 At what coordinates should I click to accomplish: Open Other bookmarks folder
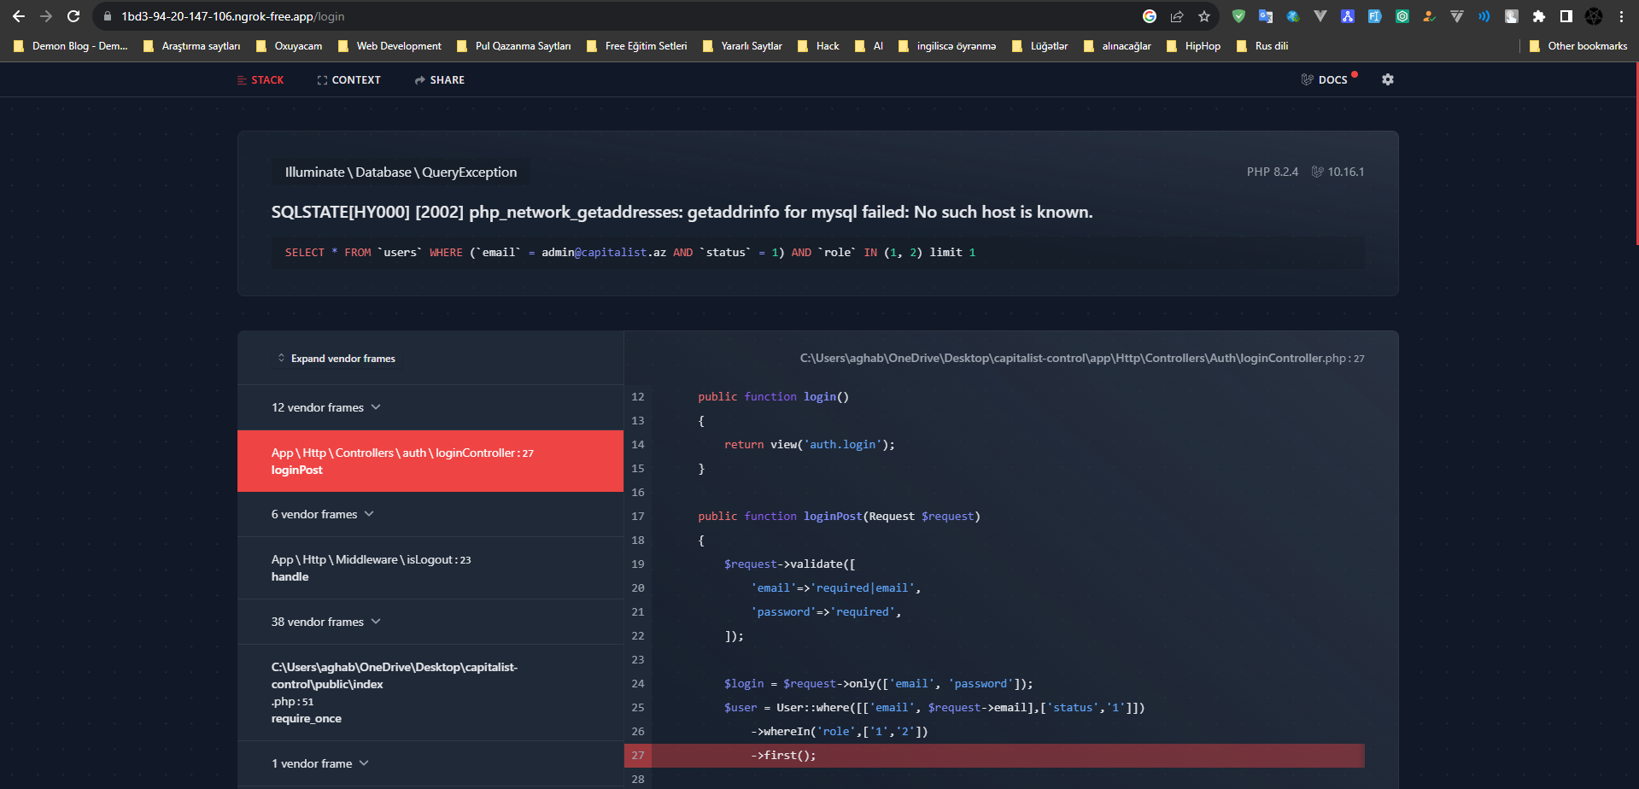[1578, 46]
